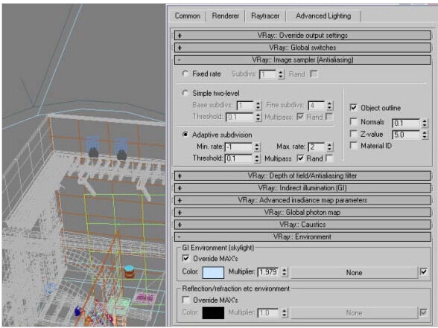Image resolution: width=438 pixels, height=328 pixels.
Task: Click the Max. rate input field
Action: pos(317,147)
